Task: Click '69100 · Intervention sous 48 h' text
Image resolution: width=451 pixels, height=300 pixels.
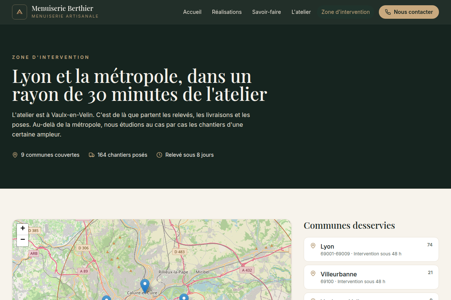Action: (x=353, y=282)
